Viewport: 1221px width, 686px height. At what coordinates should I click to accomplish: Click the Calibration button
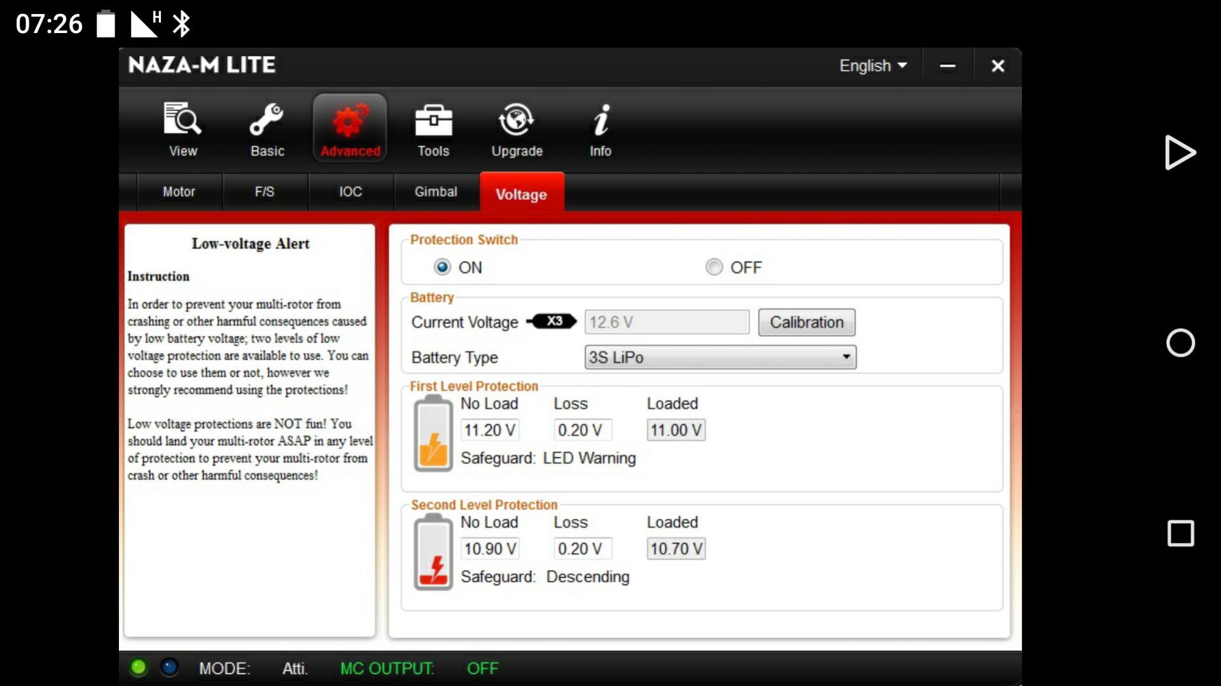806,322
